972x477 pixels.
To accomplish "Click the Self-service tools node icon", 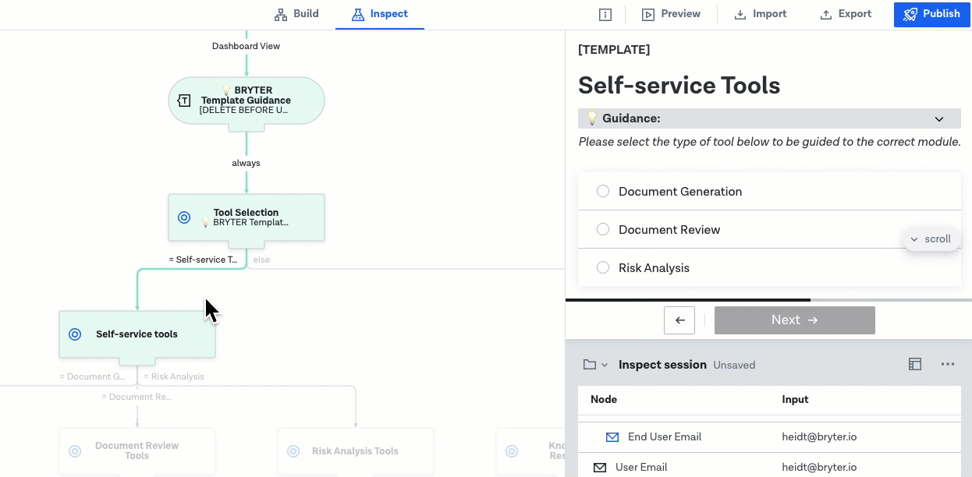I will [75, 334].
